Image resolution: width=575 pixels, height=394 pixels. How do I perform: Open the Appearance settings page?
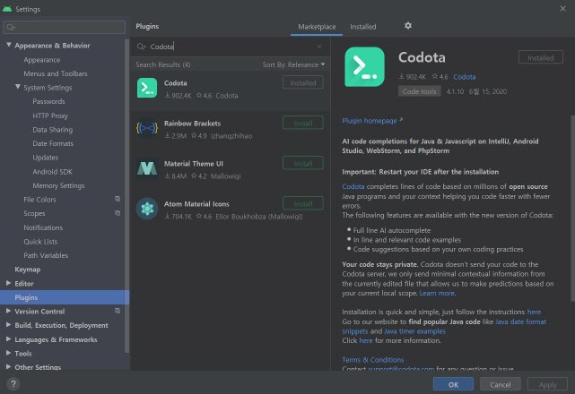(42, 60)
